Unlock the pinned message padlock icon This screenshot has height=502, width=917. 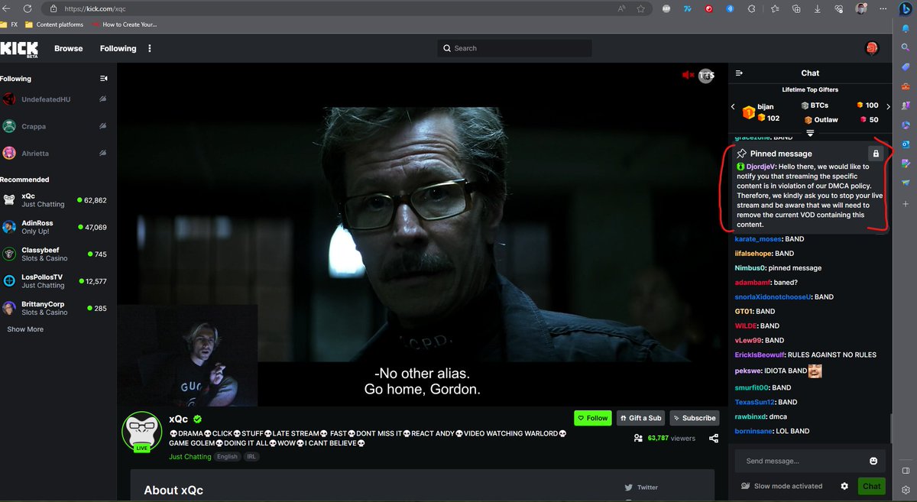click(876, 154)
